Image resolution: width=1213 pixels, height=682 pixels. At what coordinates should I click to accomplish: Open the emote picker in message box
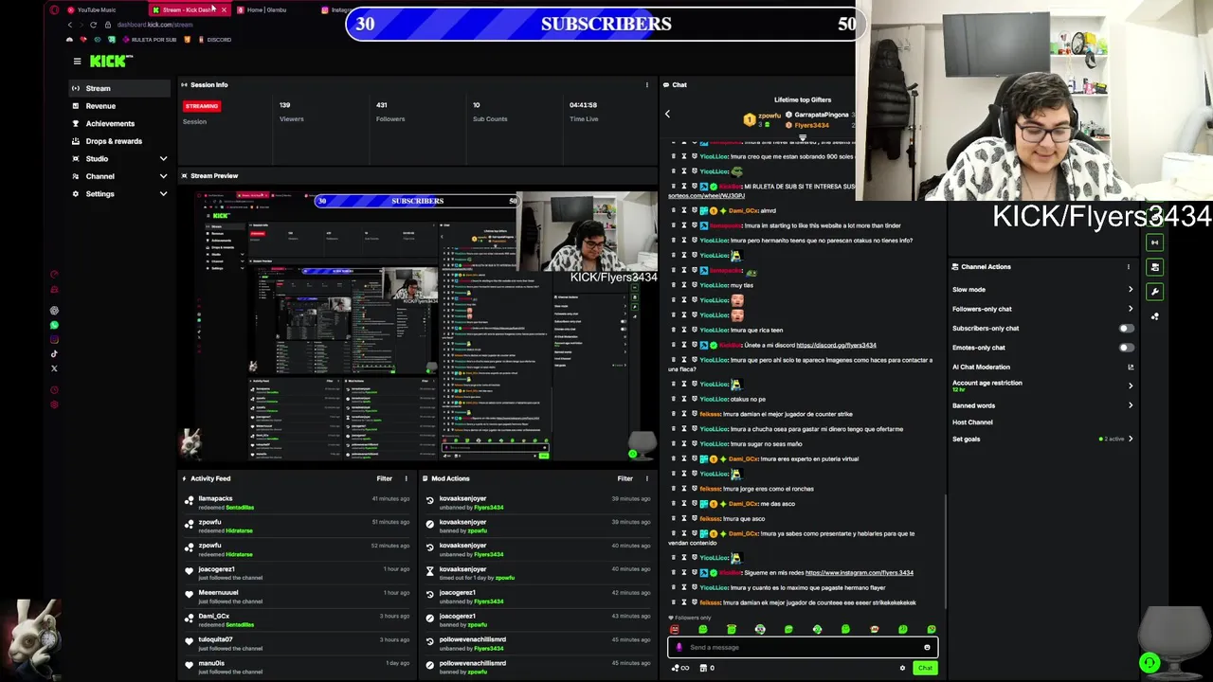[x=927, y=647]
